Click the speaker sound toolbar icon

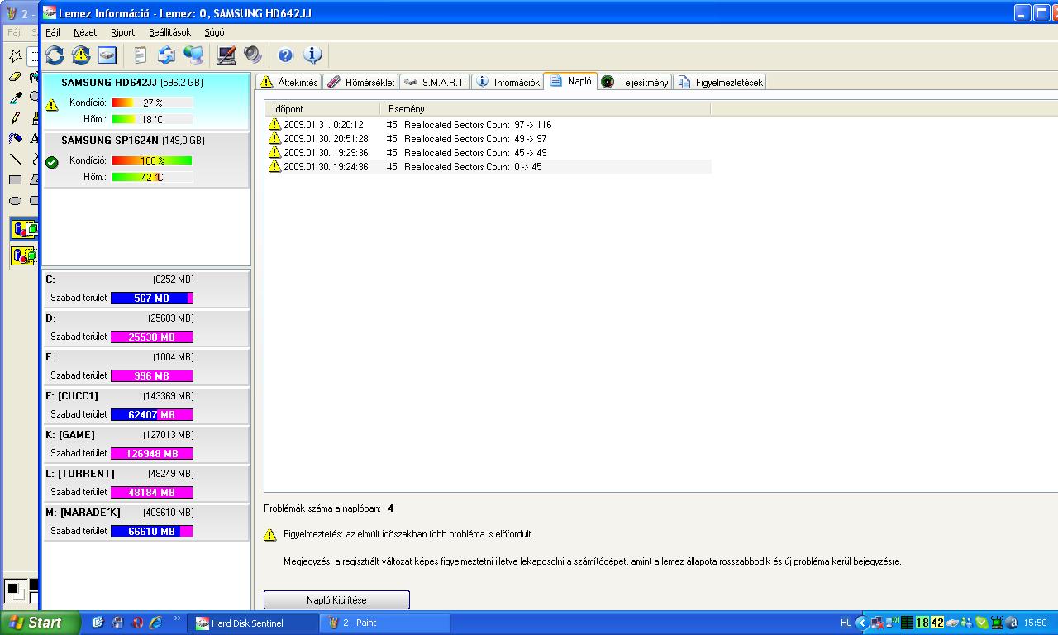253,55
